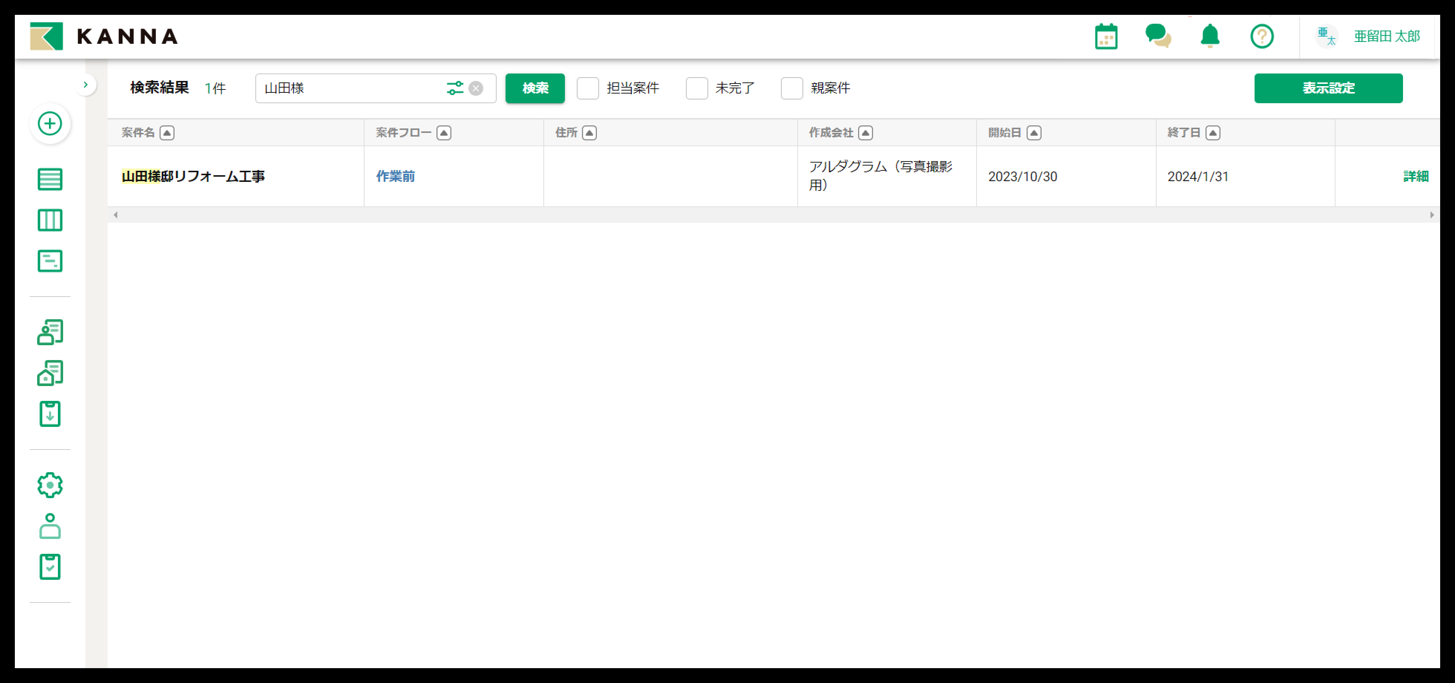Expand the left sidebar with chevron
Image resolution: width=1455 pixels, height=683 pixels.
[85, 85]
